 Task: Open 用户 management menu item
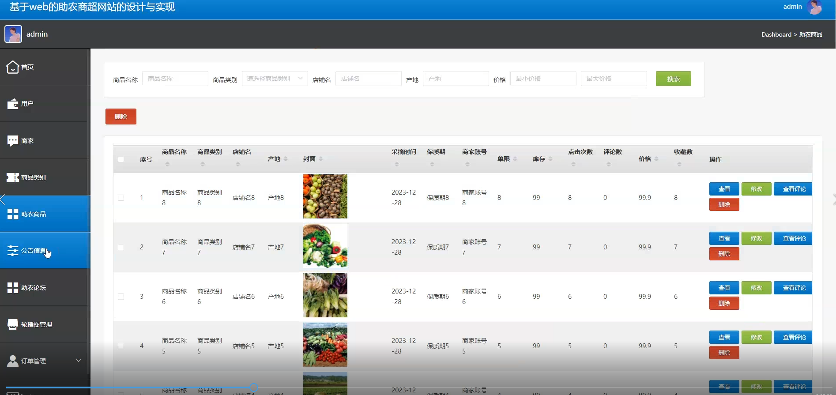tap(45, 104)
